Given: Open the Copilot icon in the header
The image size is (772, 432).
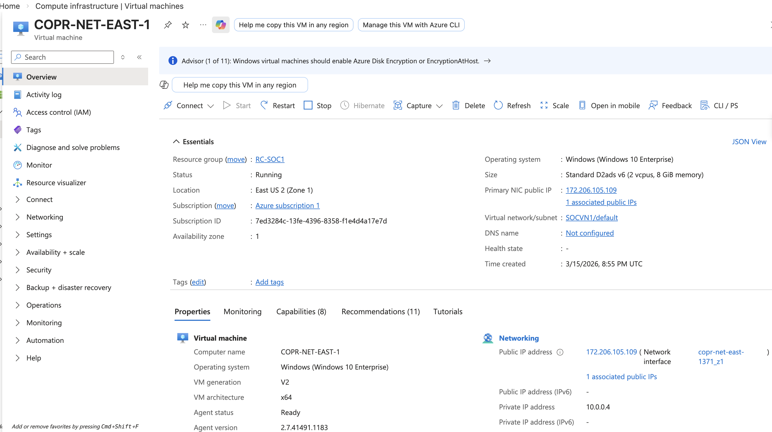Looking at the screenshot, I should (221, 24).
